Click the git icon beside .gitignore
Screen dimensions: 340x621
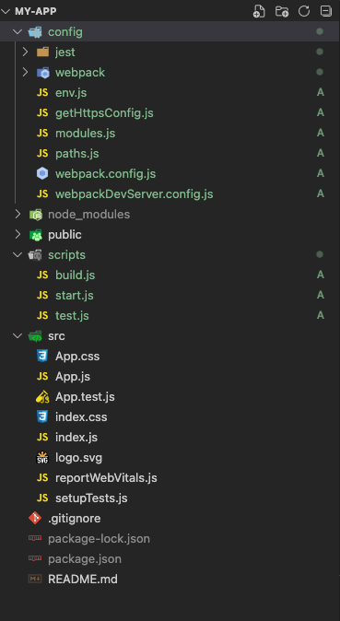[35, 518]
